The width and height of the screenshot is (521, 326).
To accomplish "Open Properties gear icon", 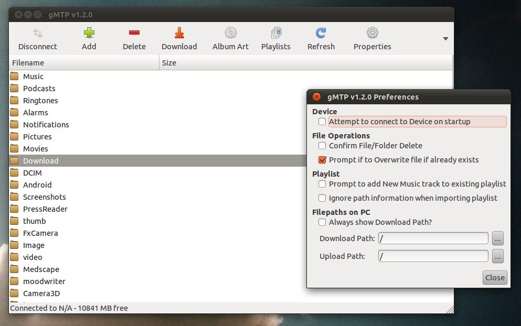I will 373,32.
